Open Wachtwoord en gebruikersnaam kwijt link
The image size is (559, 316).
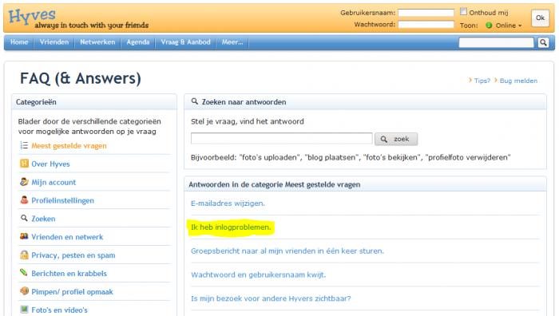coord(259,275)
